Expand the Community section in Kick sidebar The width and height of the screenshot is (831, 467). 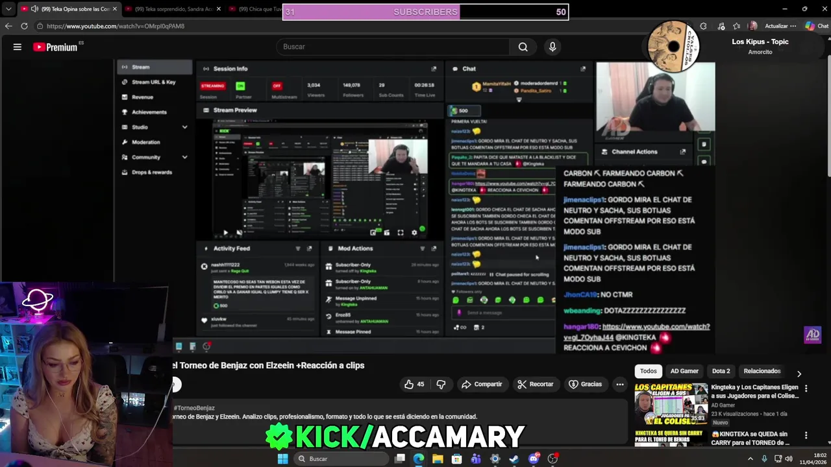pyautogui.click(x=184, y=157)
